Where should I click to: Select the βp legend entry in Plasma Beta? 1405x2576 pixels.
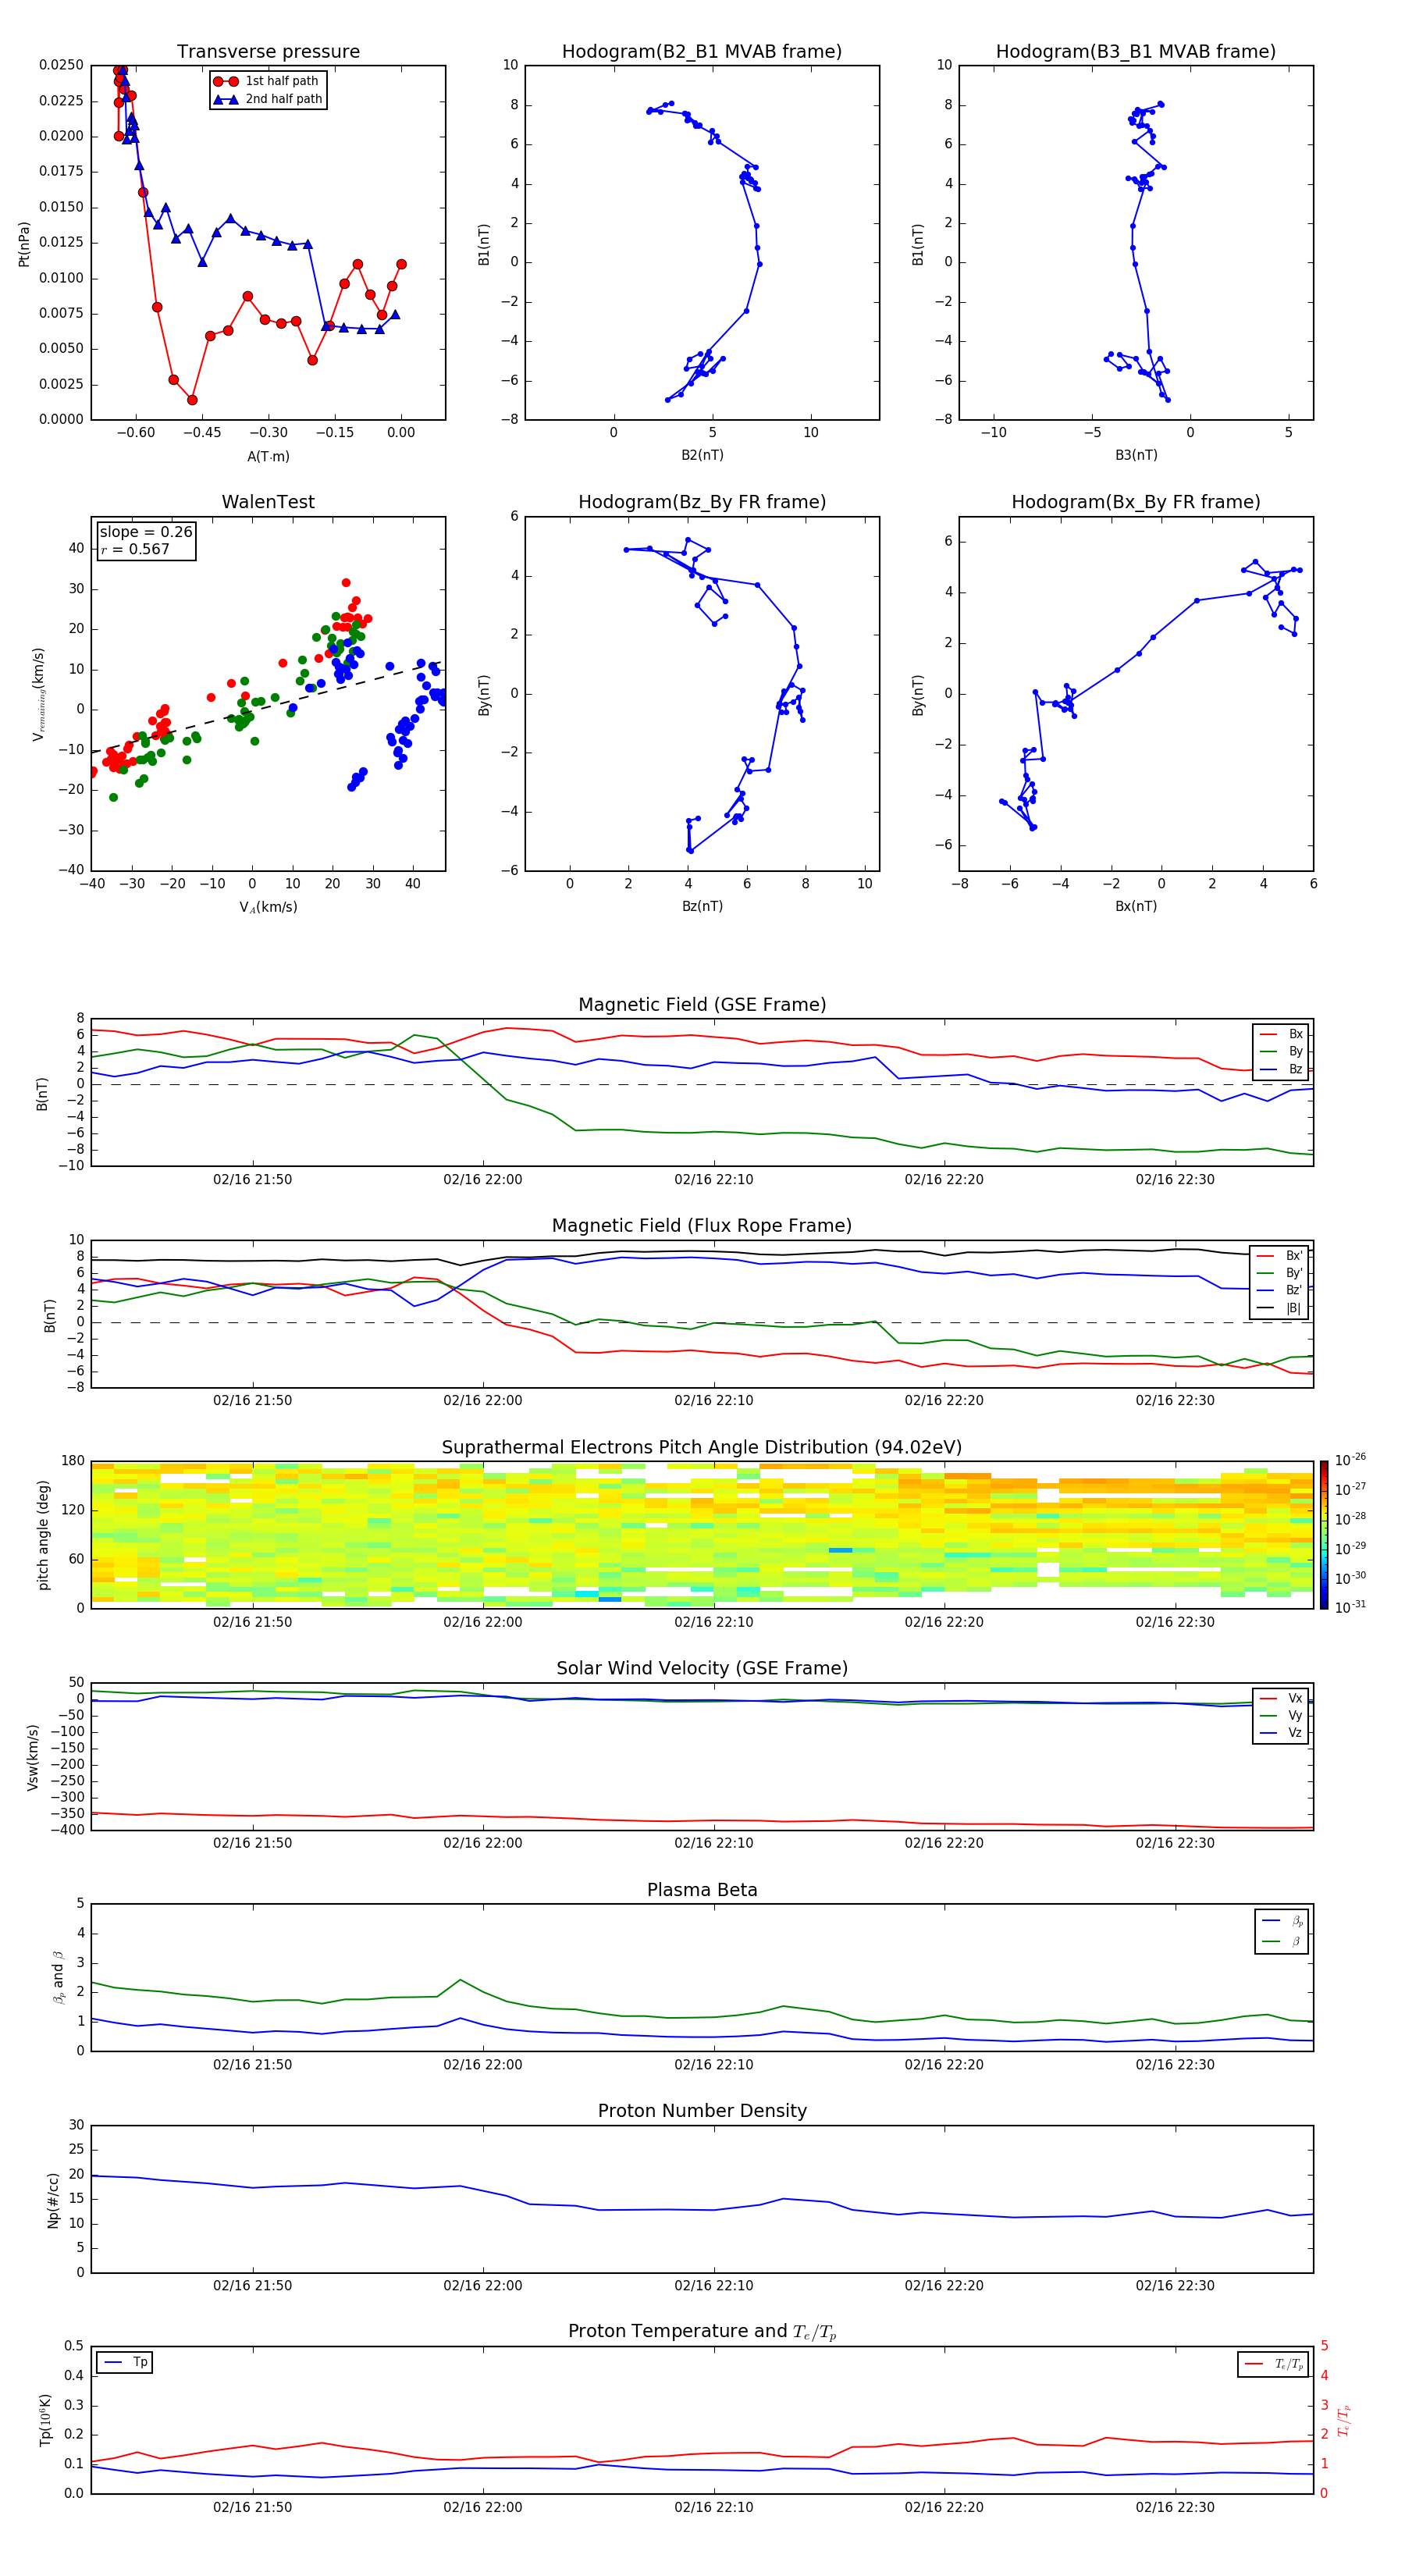tap(1283, 1920)
